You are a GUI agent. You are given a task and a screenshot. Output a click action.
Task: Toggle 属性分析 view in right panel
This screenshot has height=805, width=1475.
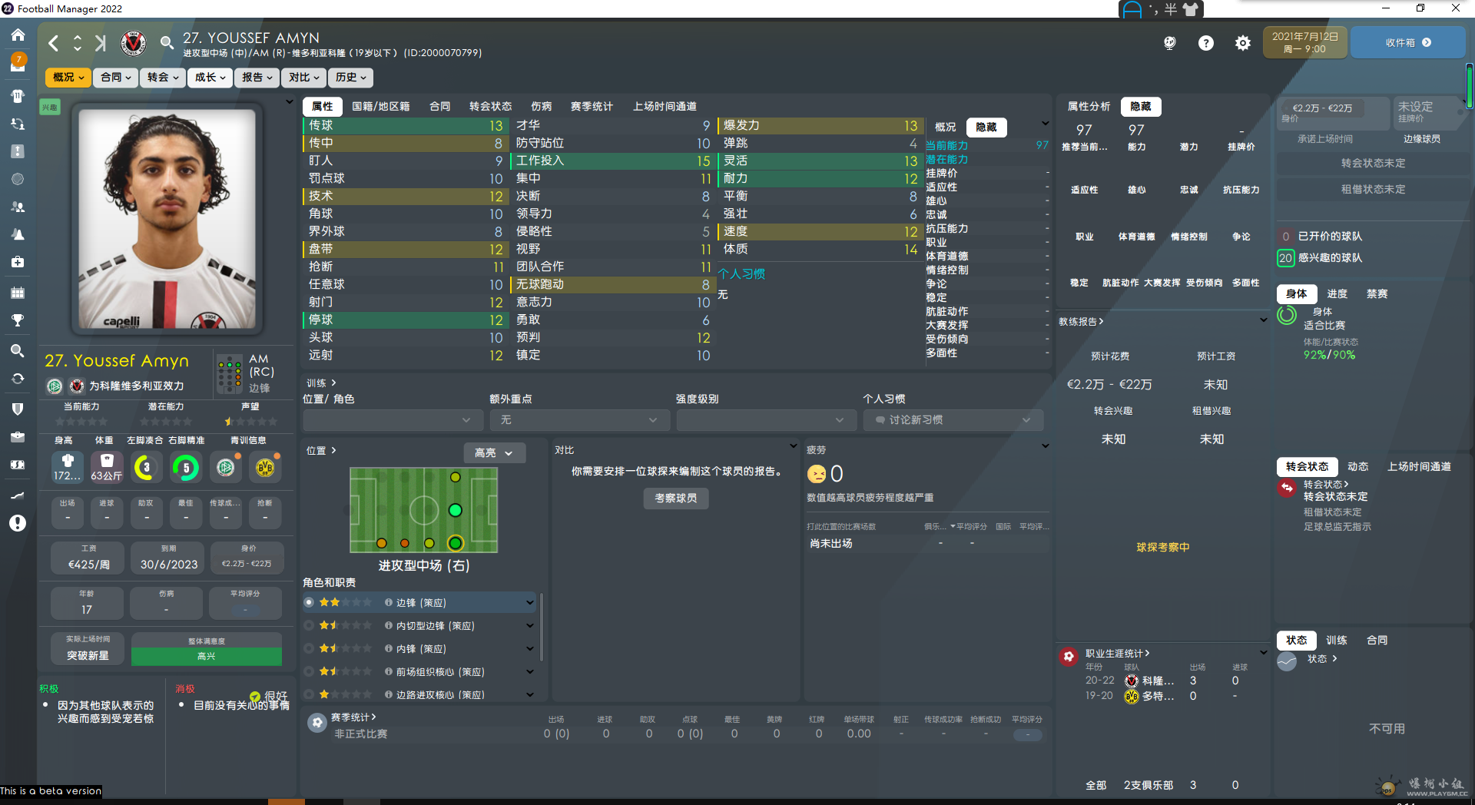[1089, 107]
